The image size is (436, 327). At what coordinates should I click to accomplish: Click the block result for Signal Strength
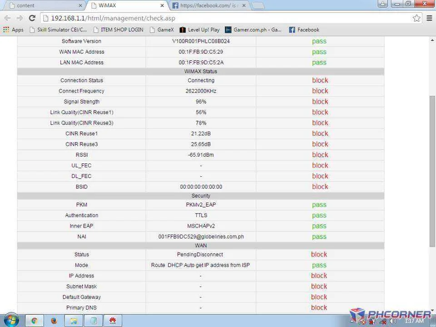[x=320, y=102]
